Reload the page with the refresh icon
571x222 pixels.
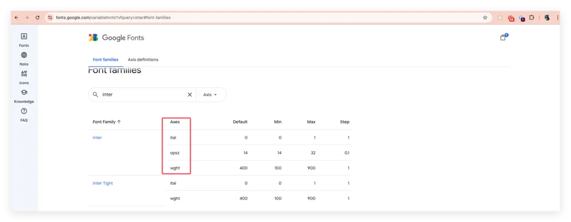[37, 18]
